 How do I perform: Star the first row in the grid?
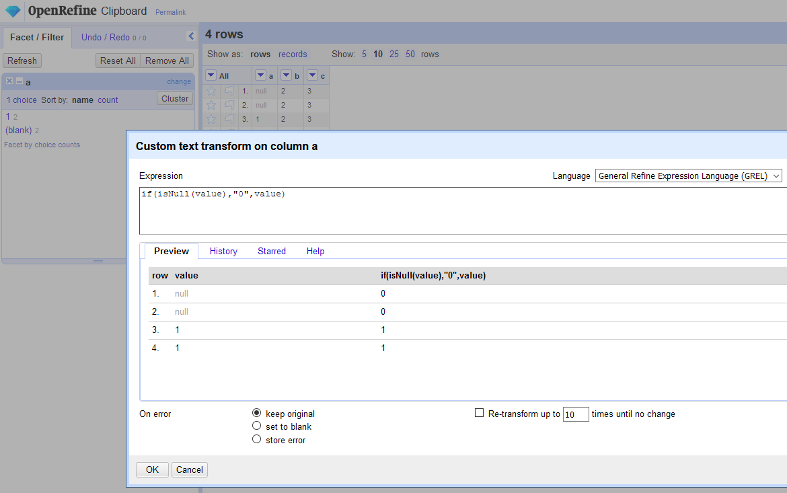(211, 91)
